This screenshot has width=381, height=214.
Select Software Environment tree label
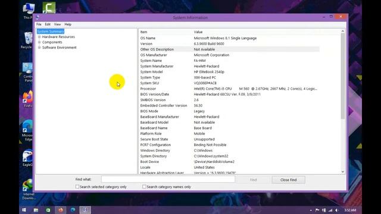click(60, 48)
